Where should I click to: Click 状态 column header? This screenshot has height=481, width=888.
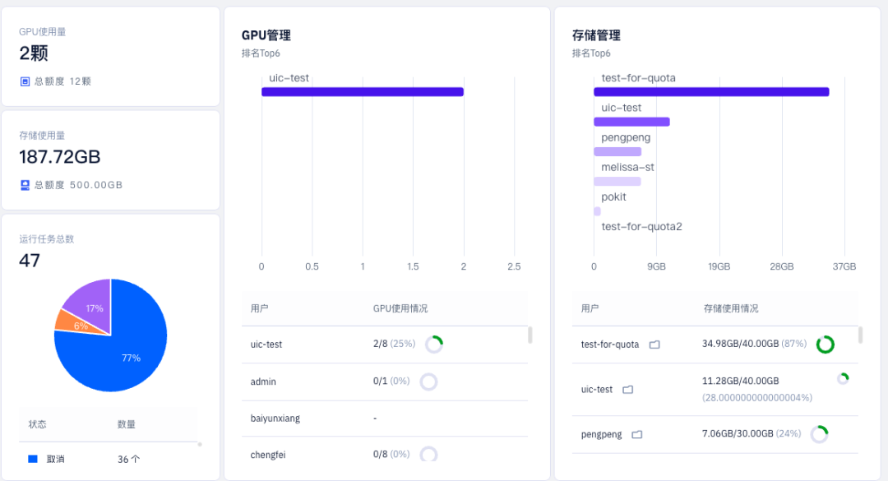pos(37,424)
